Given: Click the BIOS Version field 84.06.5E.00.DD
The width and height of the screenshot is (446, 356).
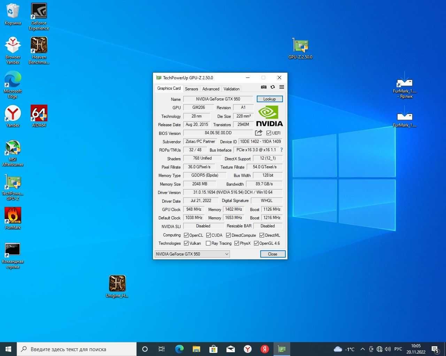Looking at the screenshot, I should point(218,133).
